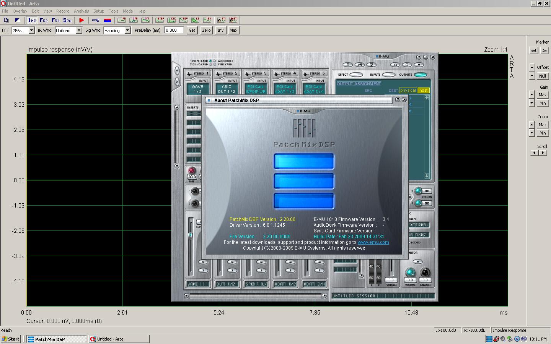Click the Open Session icon in PatchMix

(x=359, y=65)
